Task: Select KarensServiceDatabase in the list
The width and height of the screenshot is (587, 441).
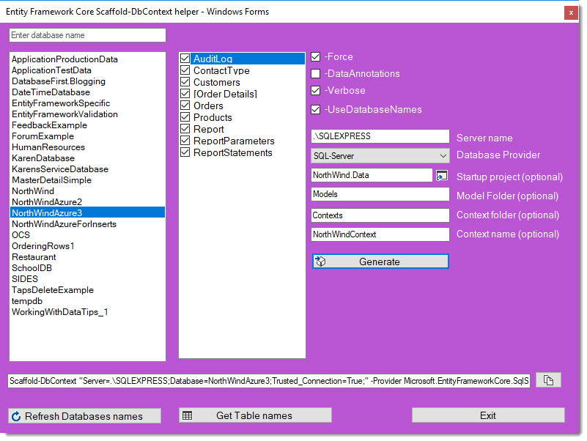Action: [x=87, y=169]
